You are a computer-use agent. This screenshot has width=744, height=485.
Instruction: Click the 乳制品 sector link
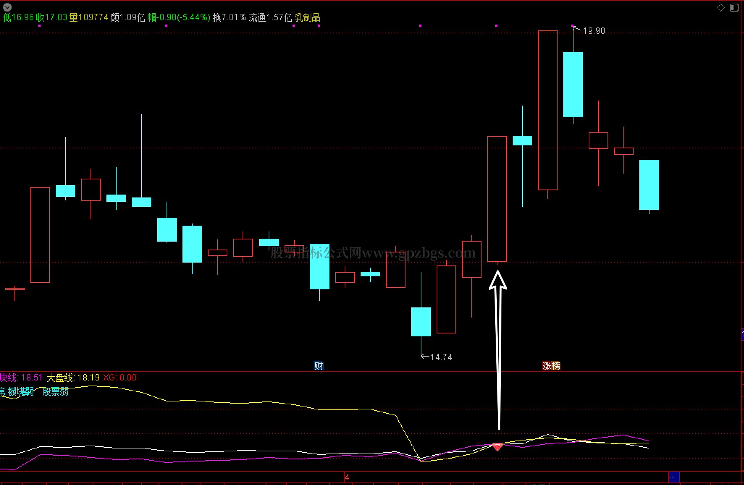307,17
